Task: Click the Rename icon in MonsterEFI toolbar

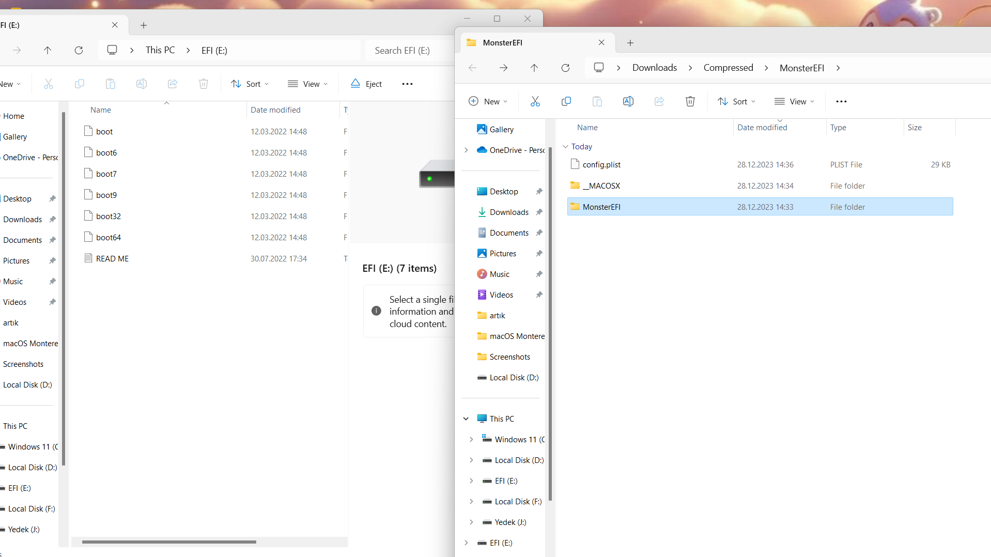Action: (628, 101)
